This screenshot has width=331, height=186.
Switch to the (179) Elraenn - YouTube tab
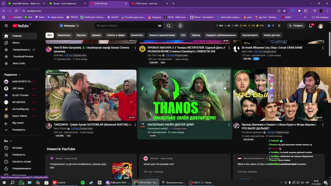pyautogui.click(x=149, y=4)
